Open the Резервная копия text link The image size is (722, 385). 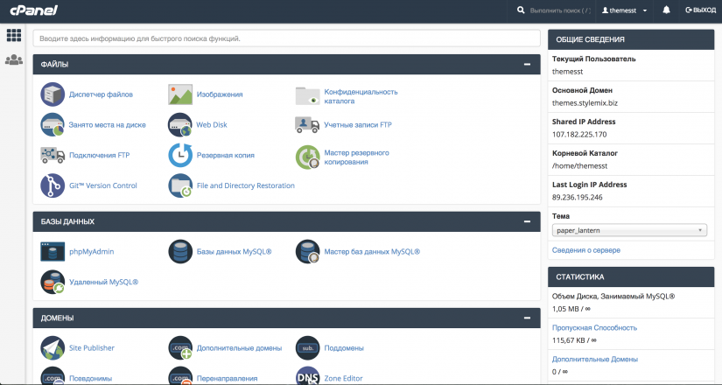point(225,155)
